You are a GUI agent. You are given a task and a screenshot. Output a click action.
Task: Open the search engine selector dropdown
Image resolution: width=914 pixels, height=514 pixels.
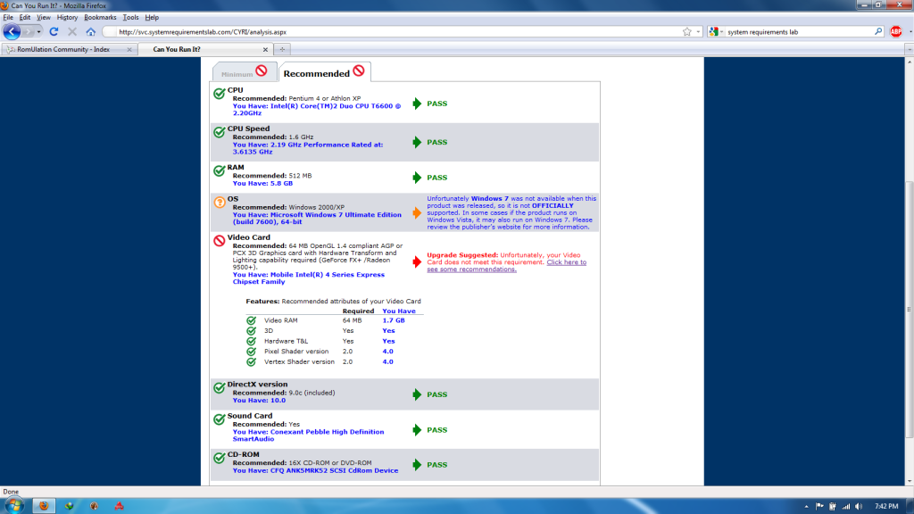[716, 32]
